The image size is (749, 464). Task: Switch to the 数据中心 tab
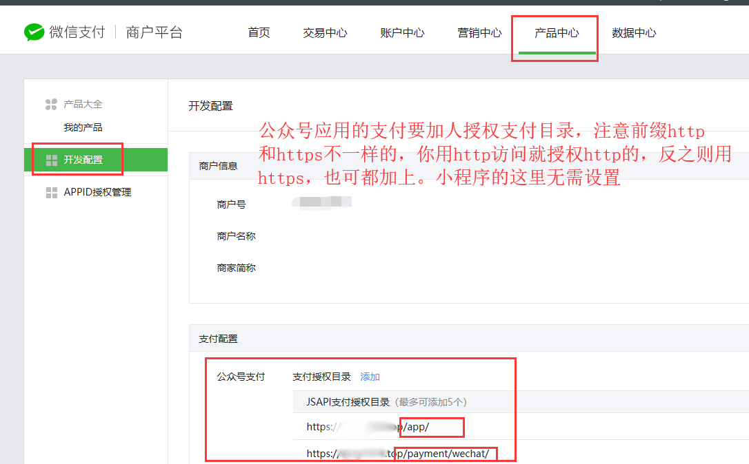point(634,33)
